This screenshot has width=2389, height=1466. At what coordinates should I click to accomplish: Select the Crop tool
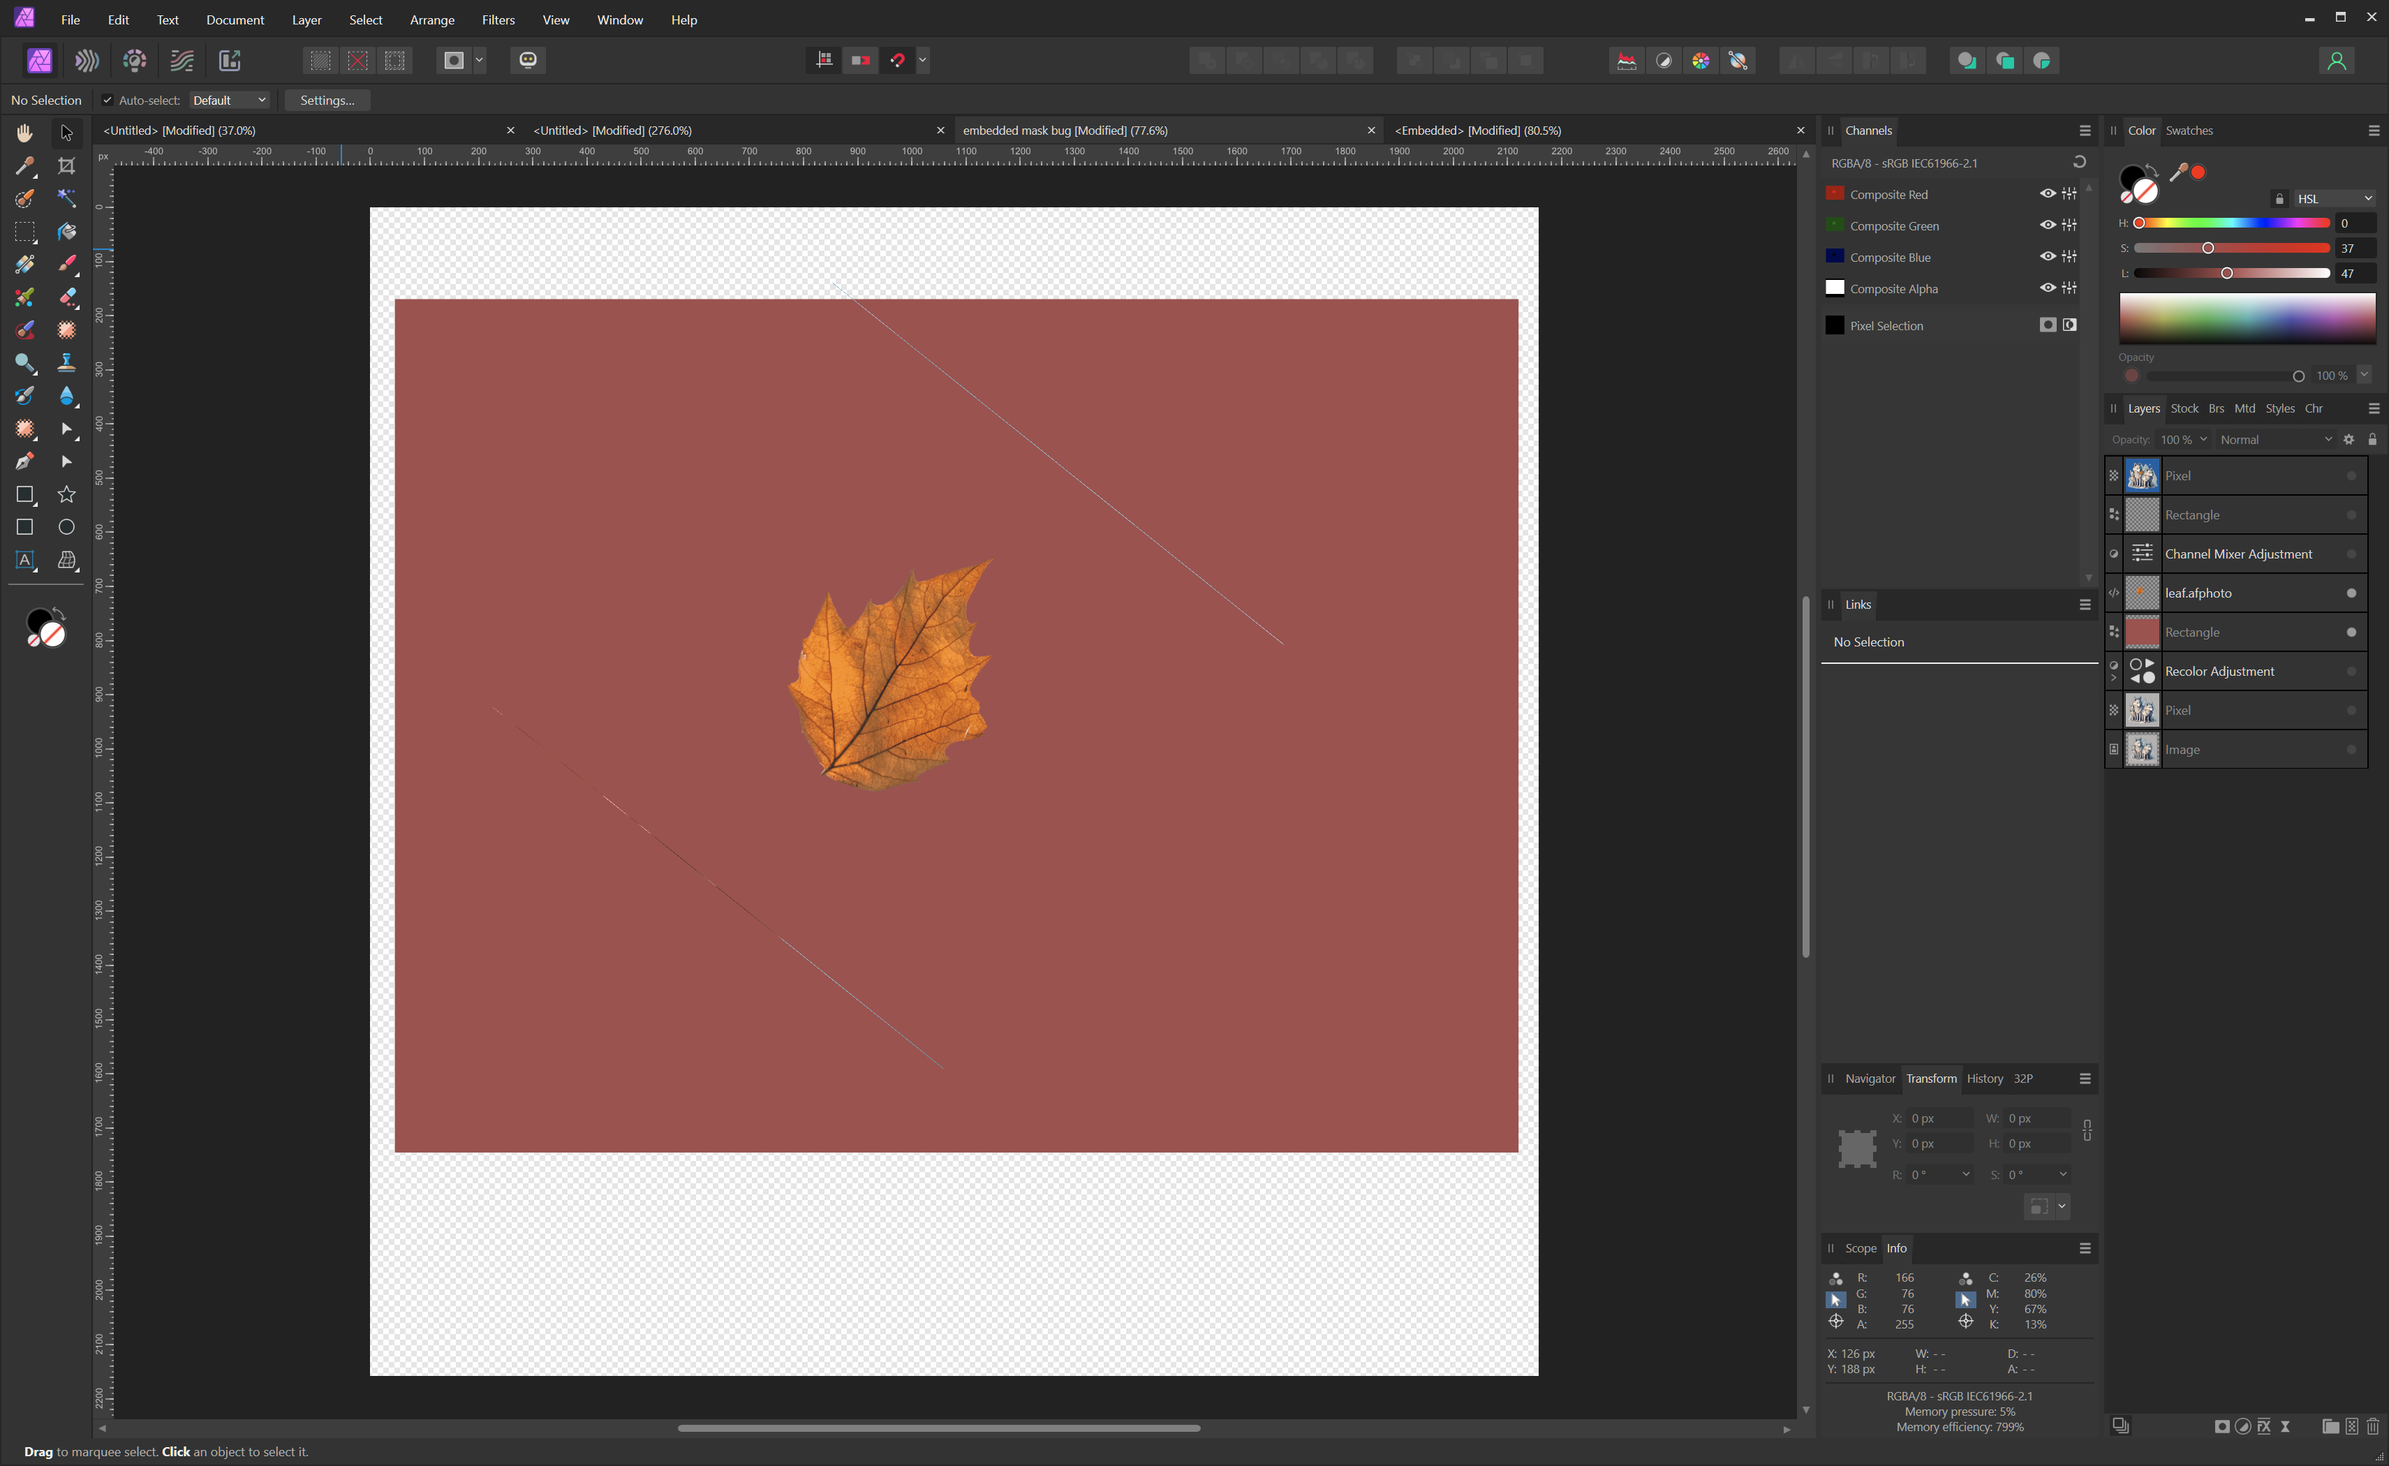click(66, 166)
